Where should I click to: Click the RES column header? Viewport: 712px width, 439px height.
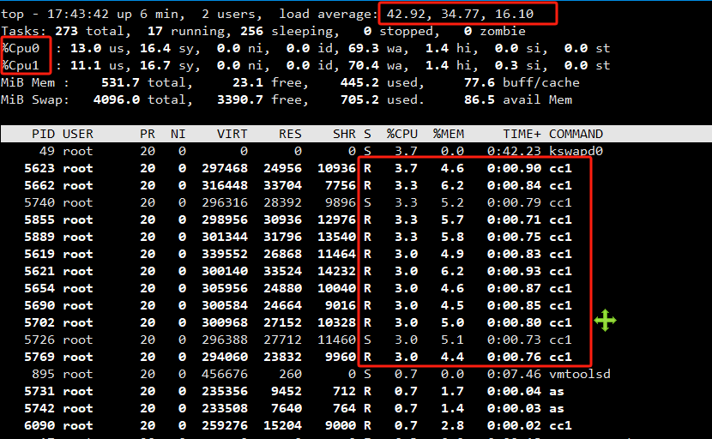click(290, 134)
